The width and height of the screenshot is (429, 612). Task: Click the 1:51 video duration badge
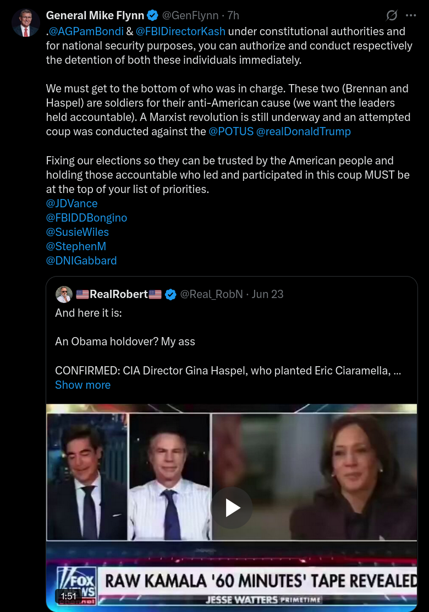(x=69, y=596)
